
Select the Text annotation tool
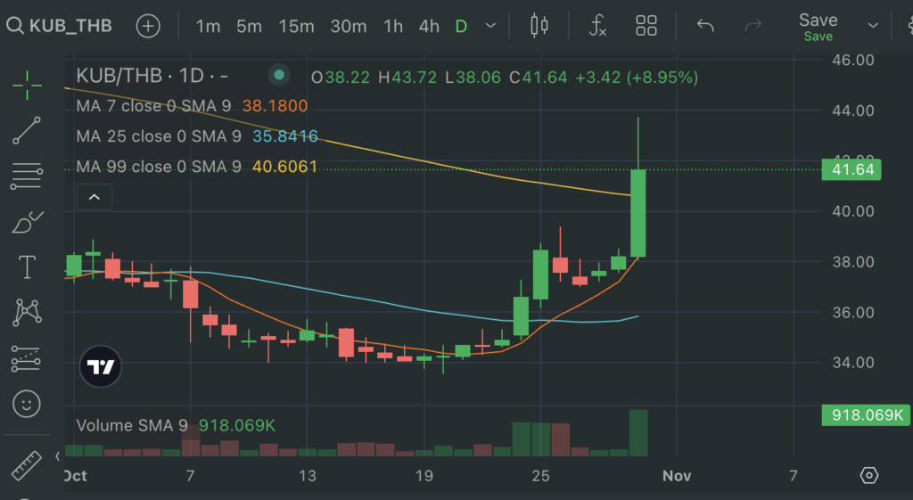point(27,266)
